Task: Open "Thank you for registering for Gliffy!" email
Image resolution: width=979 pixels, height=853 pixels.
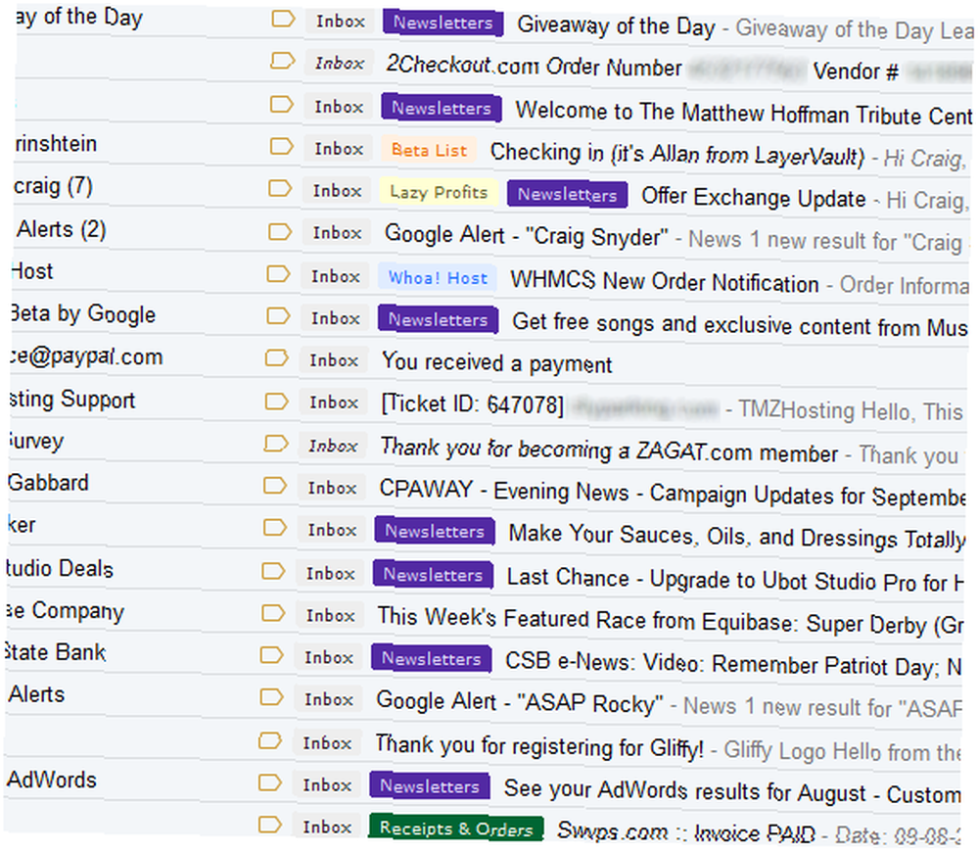Action: coord(539,746)
